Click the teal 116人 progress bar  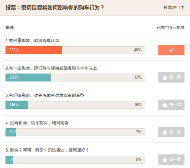(x=17, y=105)
